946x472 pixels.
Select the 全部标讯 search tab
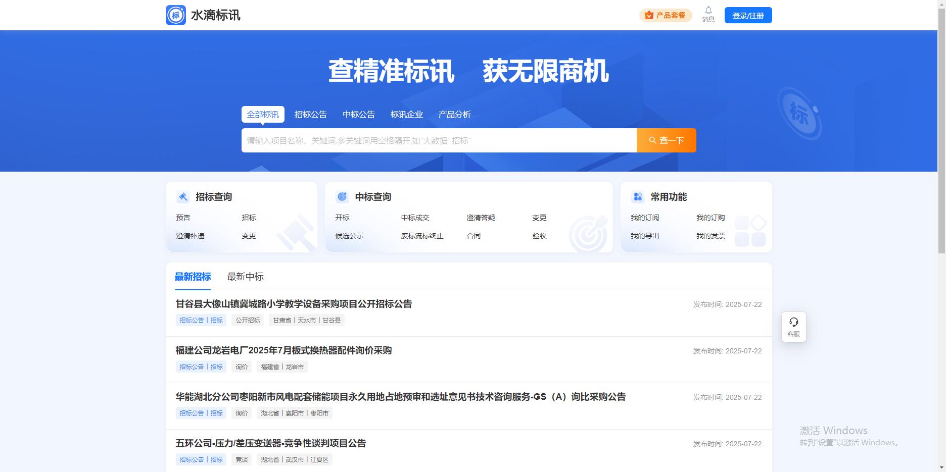coord(263,115)
